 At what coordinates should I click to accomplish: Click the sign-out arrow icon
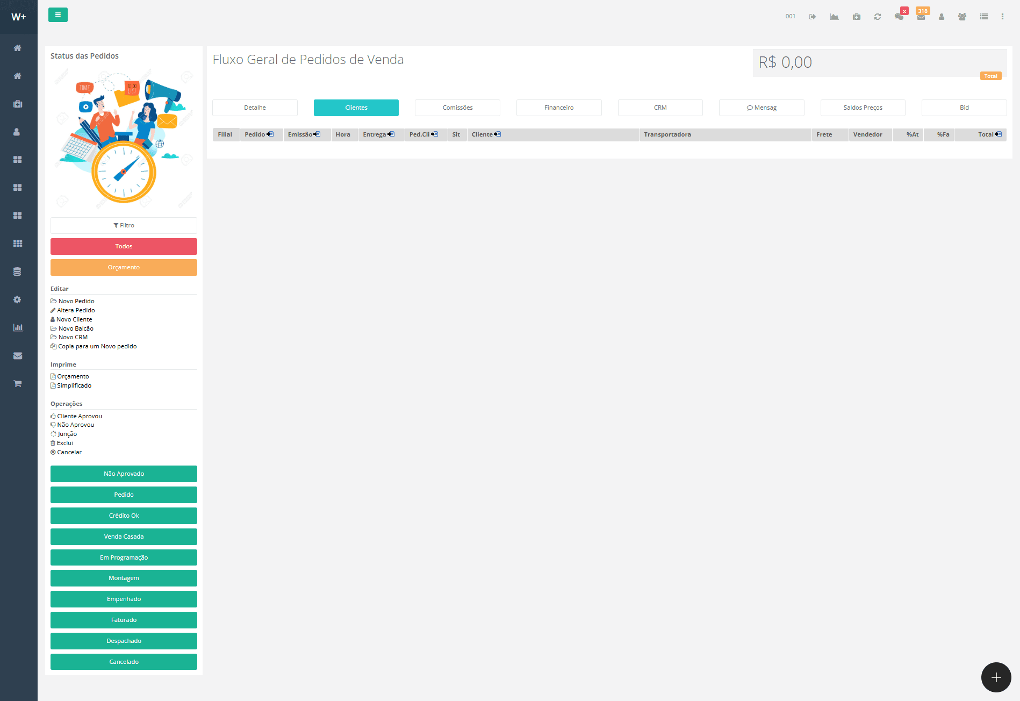(x=813, y=17)
